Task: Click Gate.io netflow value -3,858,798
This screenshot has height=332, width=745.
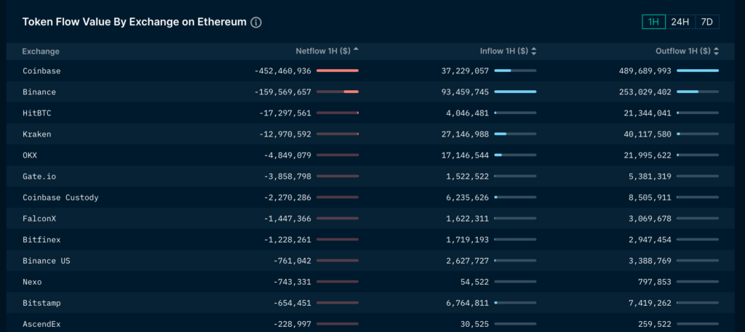Action: 287,177
